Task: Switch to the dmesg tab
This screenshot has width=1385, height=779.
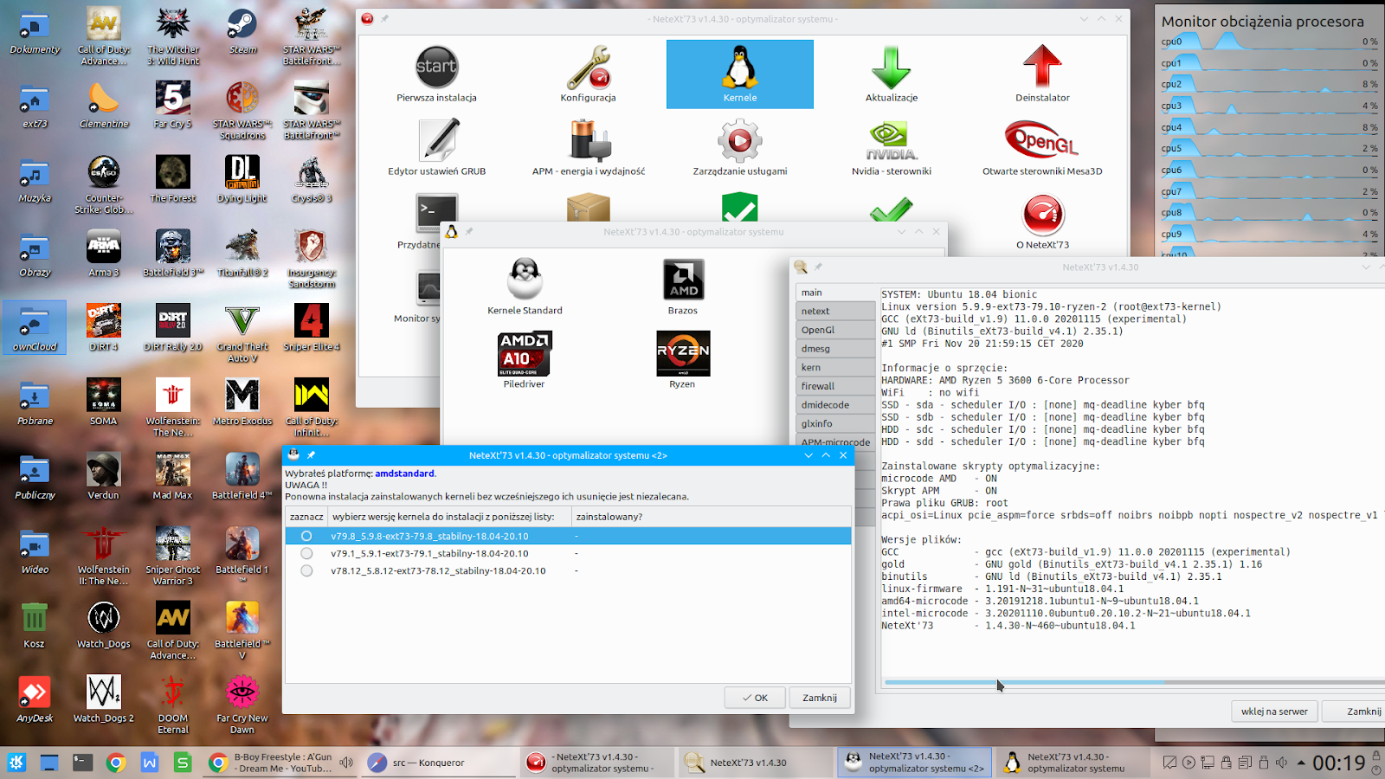Action: click(x=835, y=349)
